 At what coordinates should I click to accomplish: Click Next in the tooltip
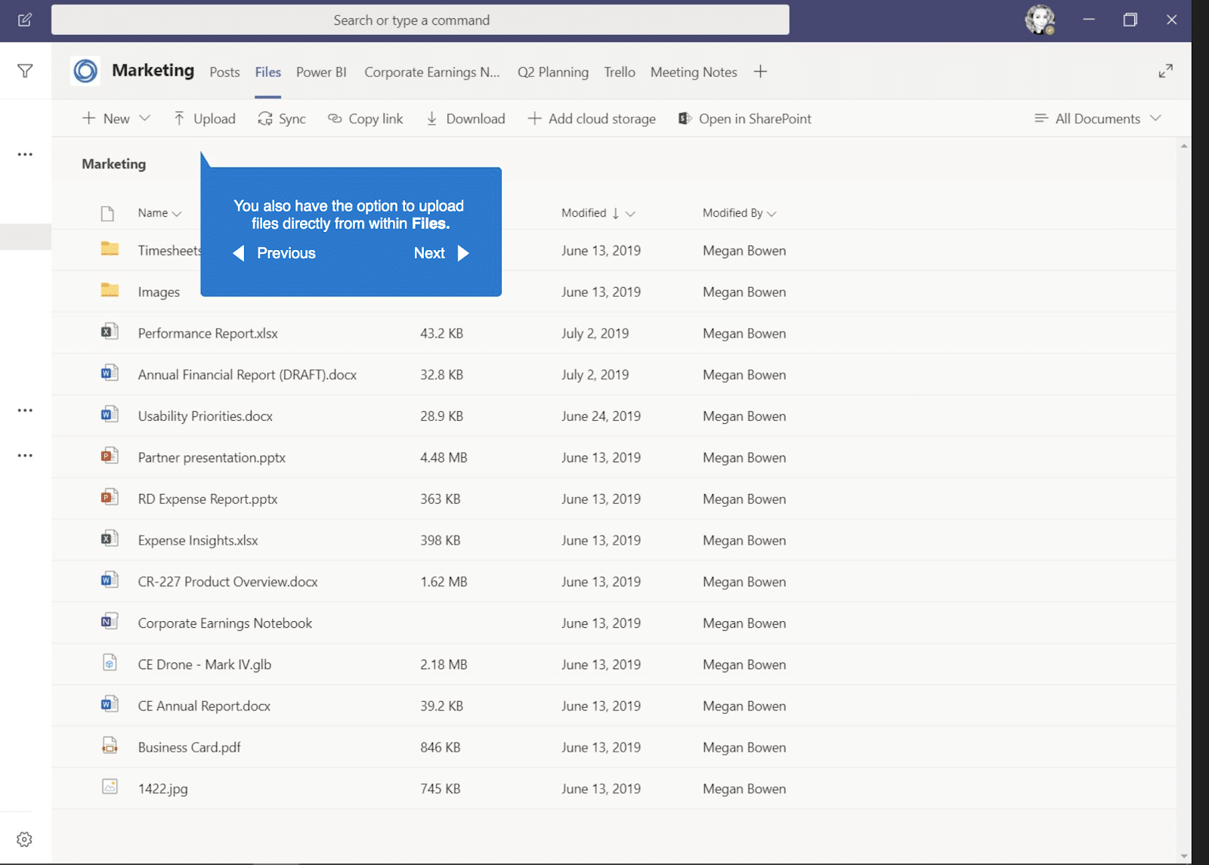(442, 253)
